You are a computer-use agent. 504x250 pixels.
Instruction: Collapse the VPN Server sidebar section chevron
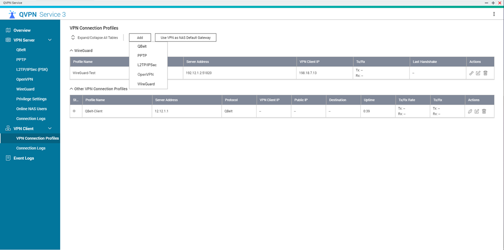click(50, 40)
